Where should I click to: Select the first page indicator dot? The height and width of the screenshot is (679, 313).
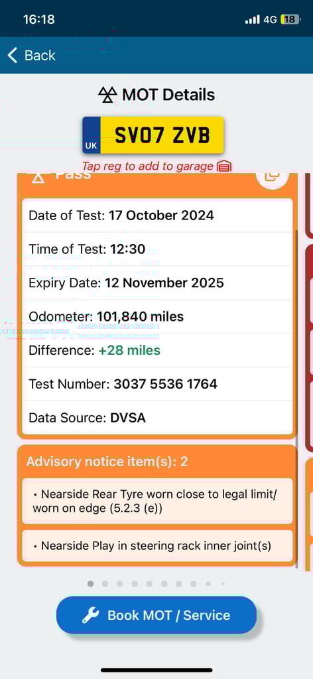click(x=90, y=584)
